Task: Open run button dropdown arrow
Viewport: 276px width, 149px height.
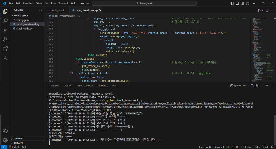Action: [x=263, y=11]
